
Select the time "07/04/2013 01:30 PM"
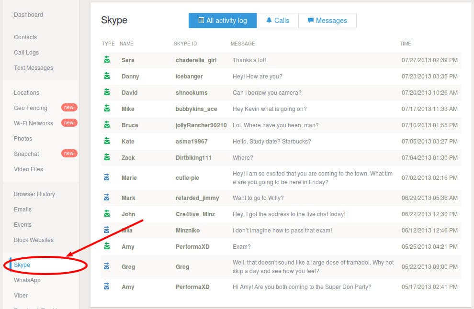(x=429, y=158)
